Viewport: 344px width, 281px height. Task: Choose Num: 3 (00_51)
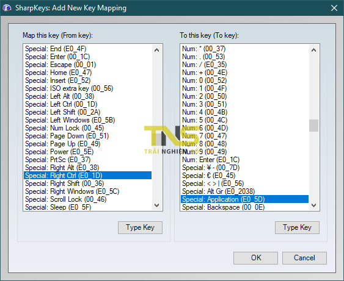(x=244, y=104)
